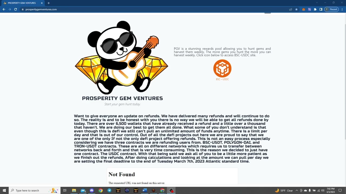Show hidden system tray icons
Image resolution: width=346 pixels, height=194 pixels.
(x=297, y=190)
